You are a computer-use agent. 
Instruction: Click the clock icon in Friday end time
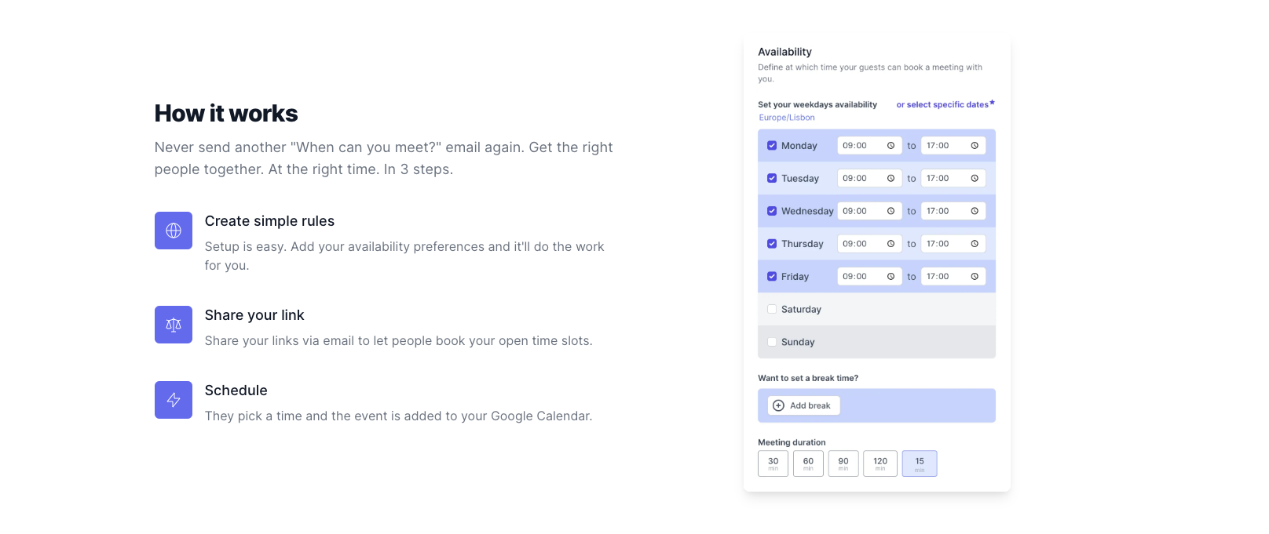pyautogui.click(x=975, y=277)
